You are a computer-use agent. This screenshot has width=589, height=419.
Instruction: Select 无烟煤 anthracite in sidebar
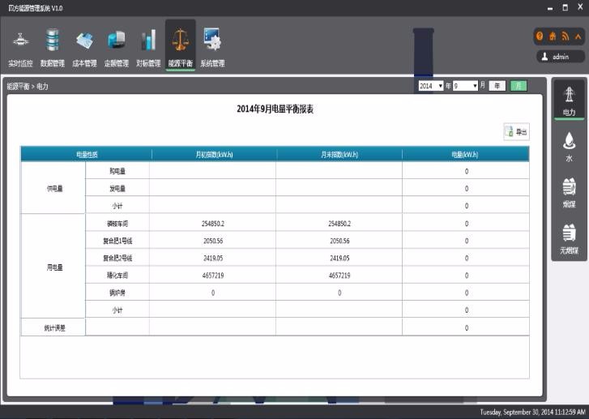tap(569, 239)
